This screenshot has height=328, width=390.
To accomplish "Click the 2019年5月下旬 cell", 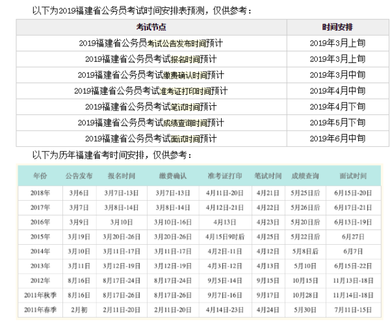I will (x=337, y=123).
